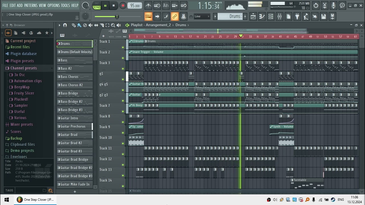The image size is (365, 205).
Task: Toggle overdub blend recording icon
Action: tap(175, 5)
